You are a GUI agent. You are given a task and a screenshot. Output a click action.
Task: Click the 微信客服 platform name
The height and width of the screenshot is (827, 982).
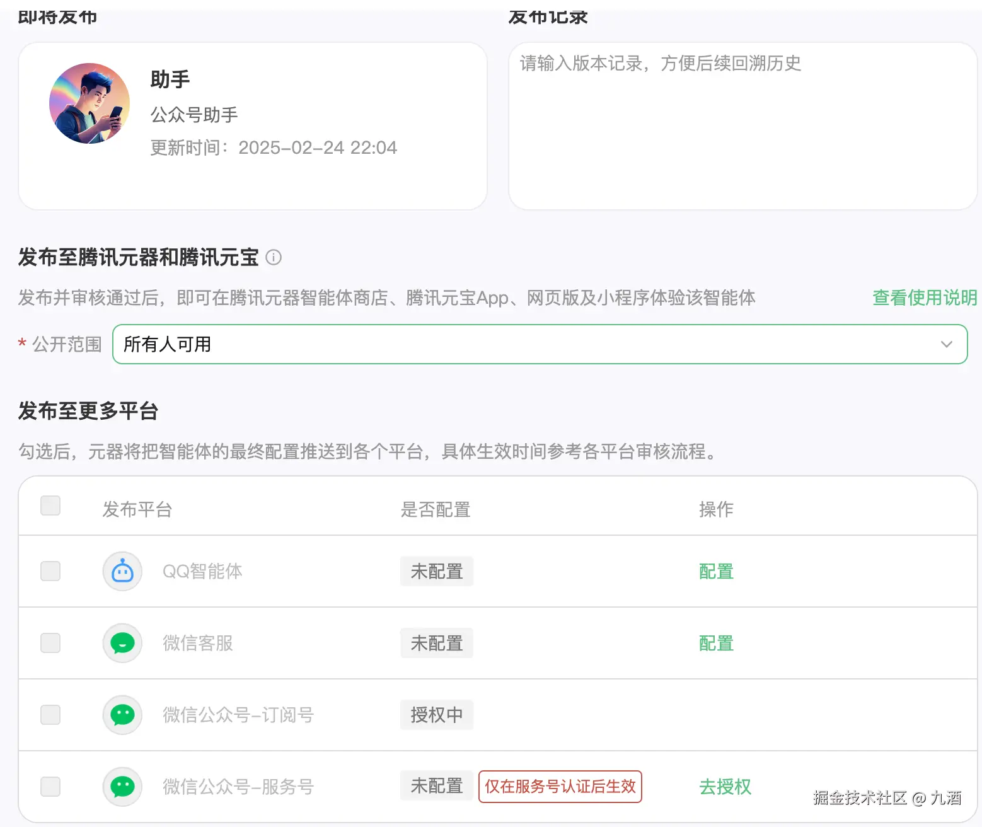(198, 644)
